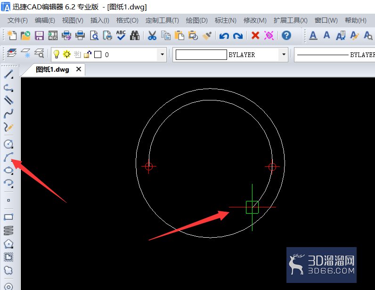The width and height of the screenshot is (375, 290).
Task: Select the Spline curve tool
Action: 8,114
